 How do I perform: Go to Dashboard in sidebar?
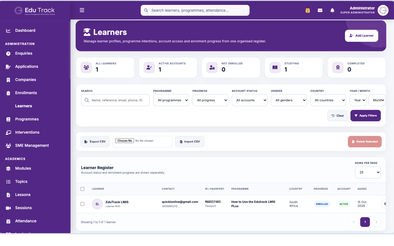click(x=25, y=31)
